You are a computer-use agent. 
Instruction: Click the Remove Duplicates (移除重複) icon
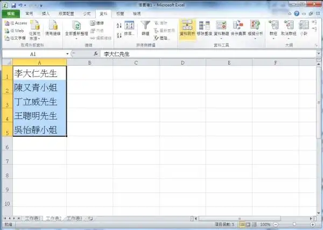coord(204,27)
